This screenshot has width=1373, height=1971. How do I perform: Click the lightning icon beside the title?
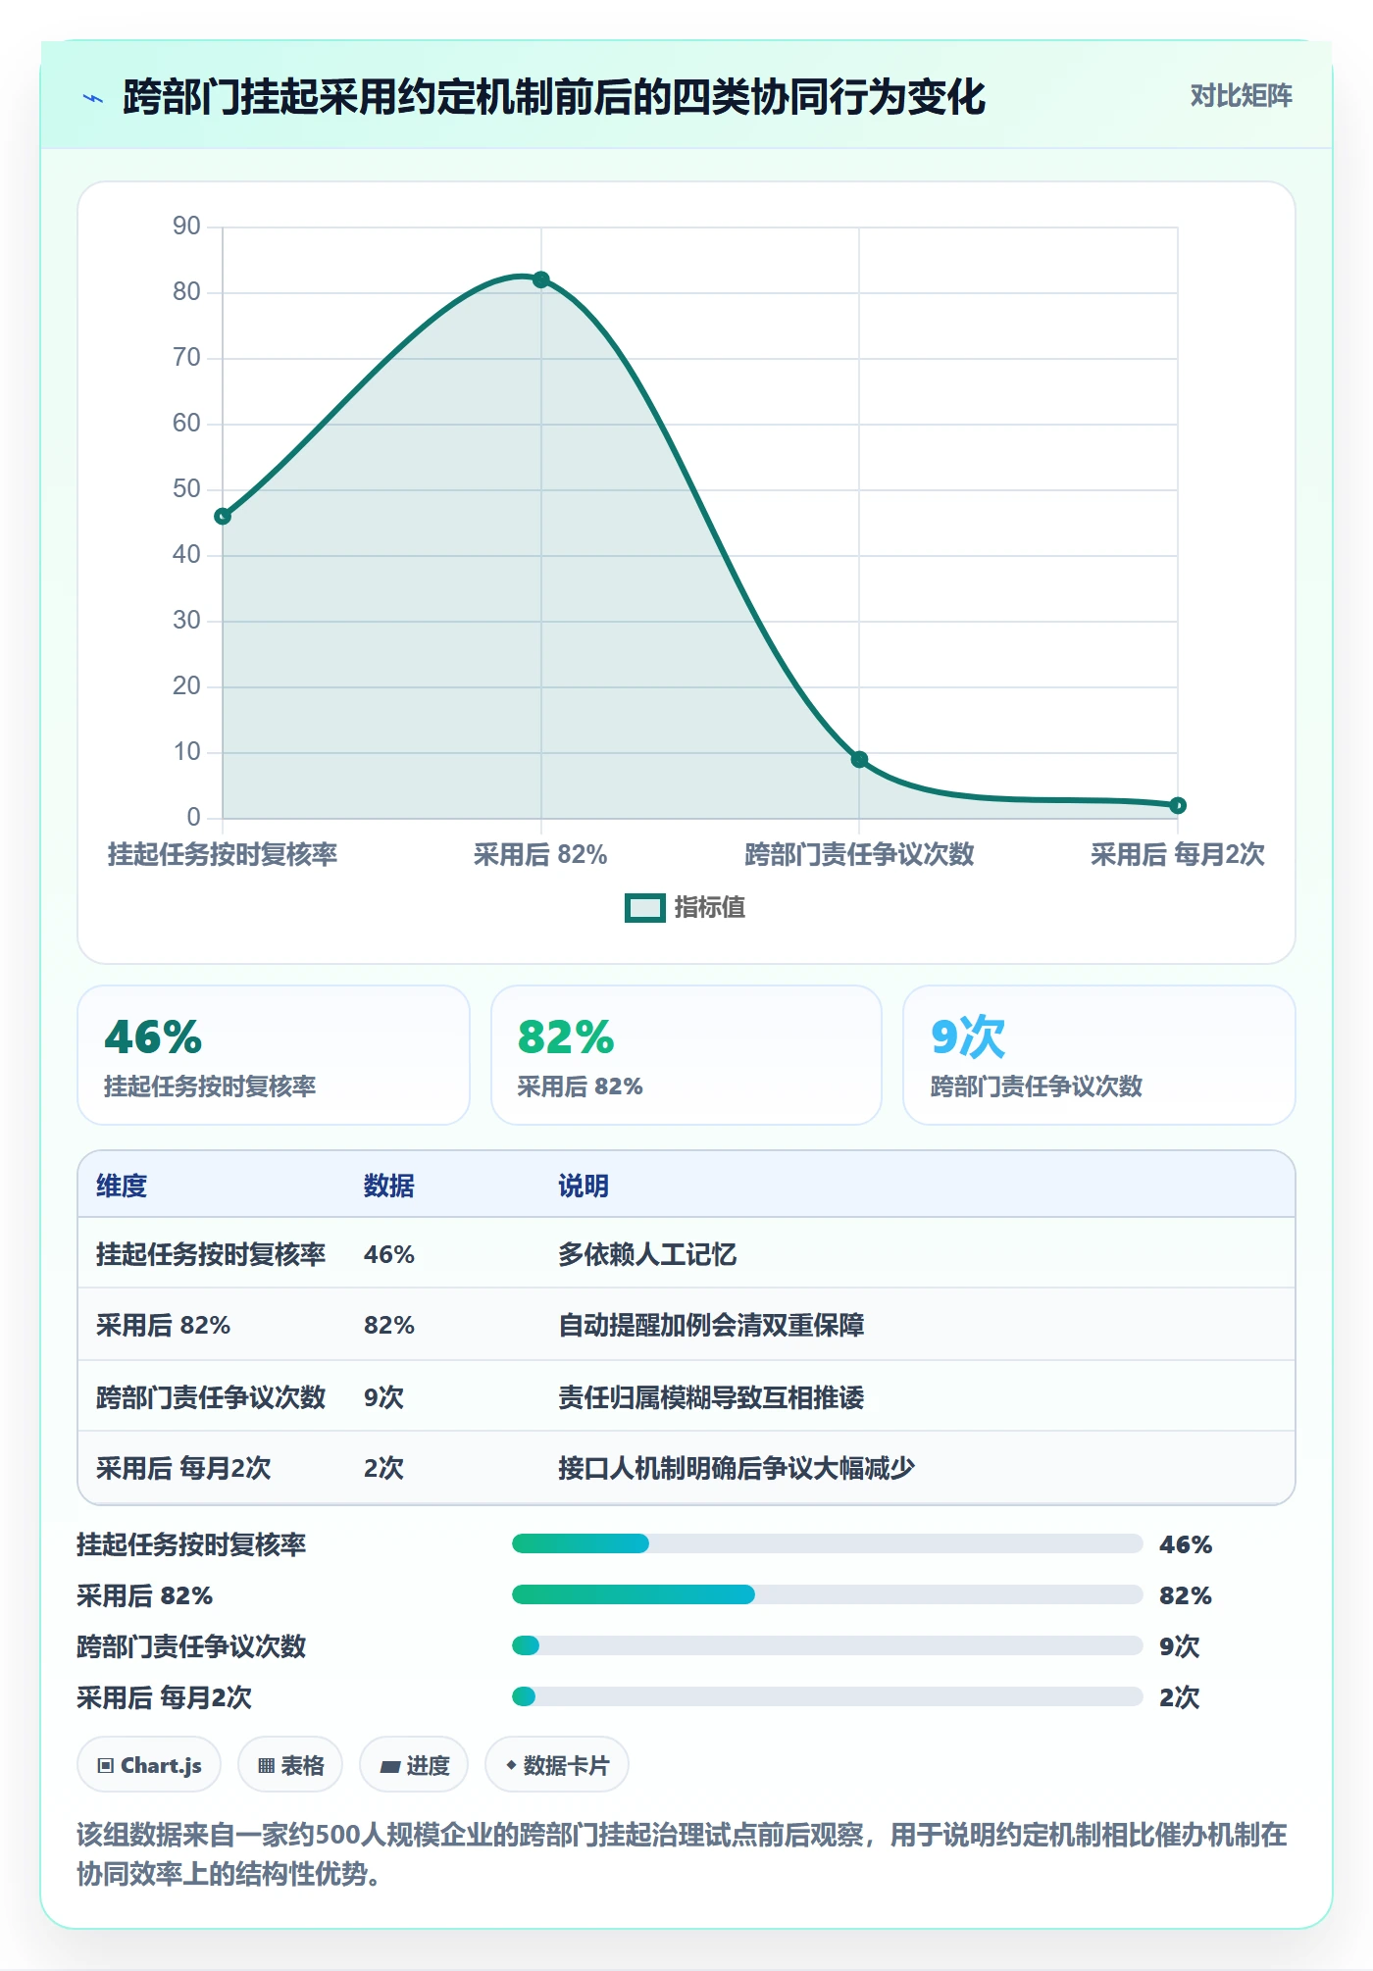93,98
